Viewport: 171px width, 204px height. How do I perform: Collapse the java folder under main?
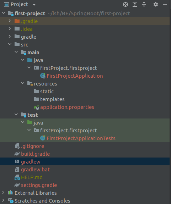(x=22, y=60)
